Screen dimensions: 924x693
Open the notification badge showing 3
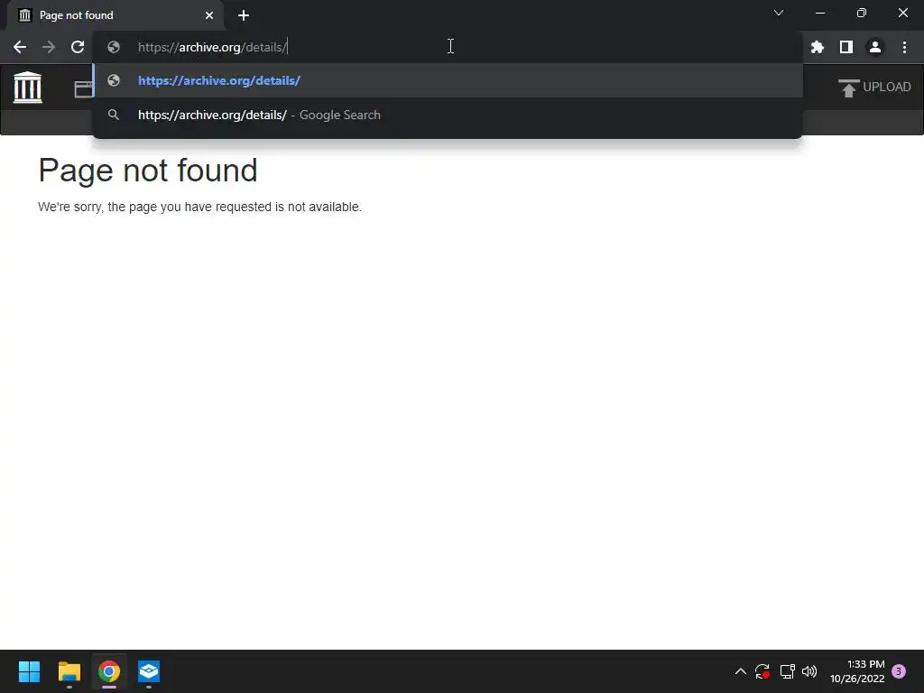pos(899,671)
